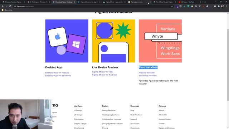The width and height of the screenshot is (229, 129).
Task: Close the Prototipos tab
Action: click(49, 2)
